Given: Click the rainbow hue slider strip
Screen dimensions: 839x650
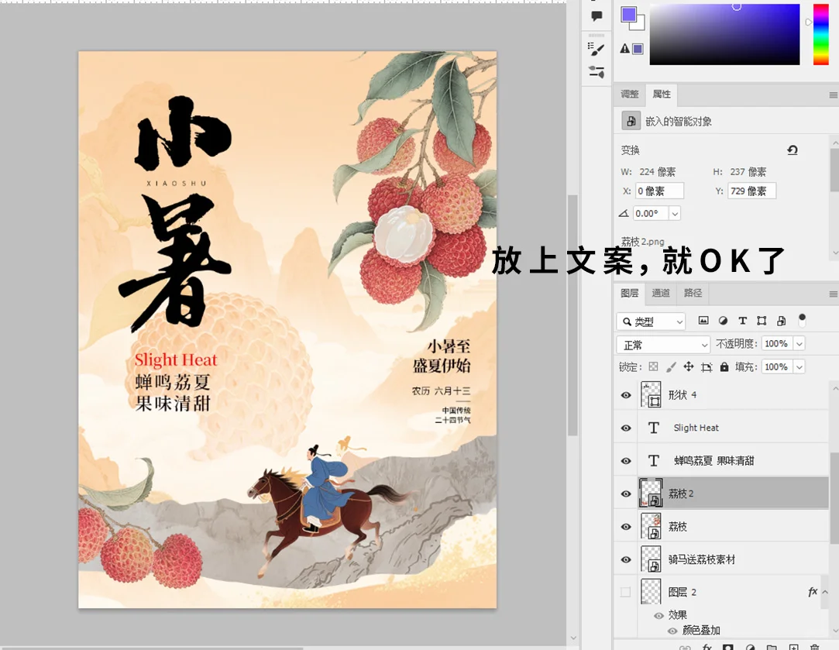Looking at the screenshot, I should tap(821, 34).
